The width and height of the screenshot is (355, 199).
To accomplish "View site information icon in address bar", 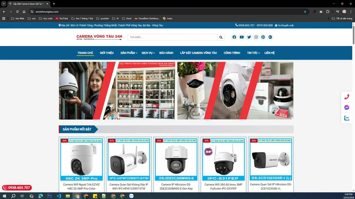I will (32, 11).
